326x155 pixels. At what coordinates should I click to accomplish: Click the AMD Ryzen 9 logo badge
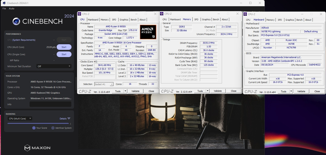point(148,32)
